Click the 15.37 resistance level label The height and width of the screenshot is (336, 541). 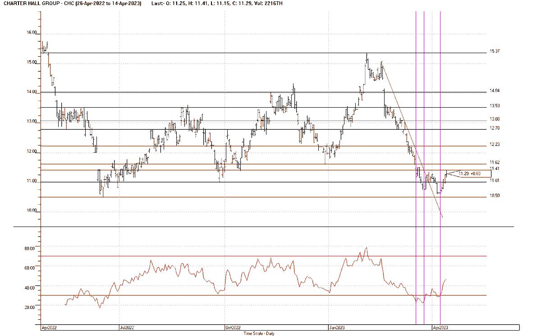pyautogui.click(x=495, y=51)
